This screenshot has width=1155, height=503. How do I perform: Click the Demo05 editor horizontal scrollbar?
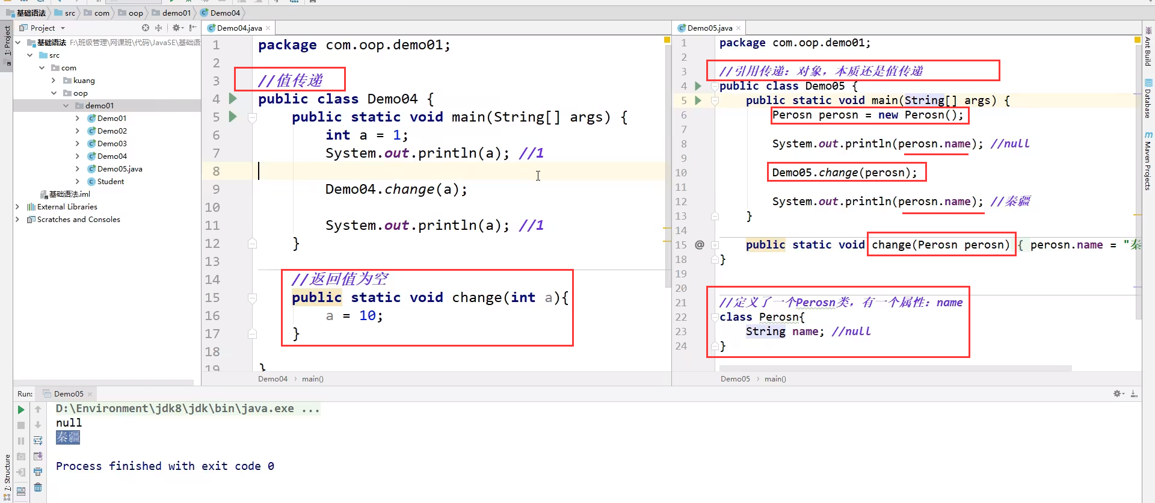[895, 368]
